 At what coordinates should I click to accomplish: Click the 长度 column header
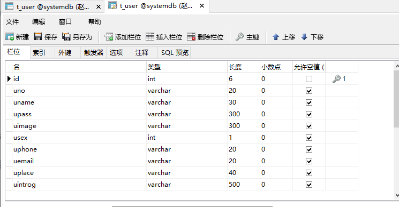point(244,67)
